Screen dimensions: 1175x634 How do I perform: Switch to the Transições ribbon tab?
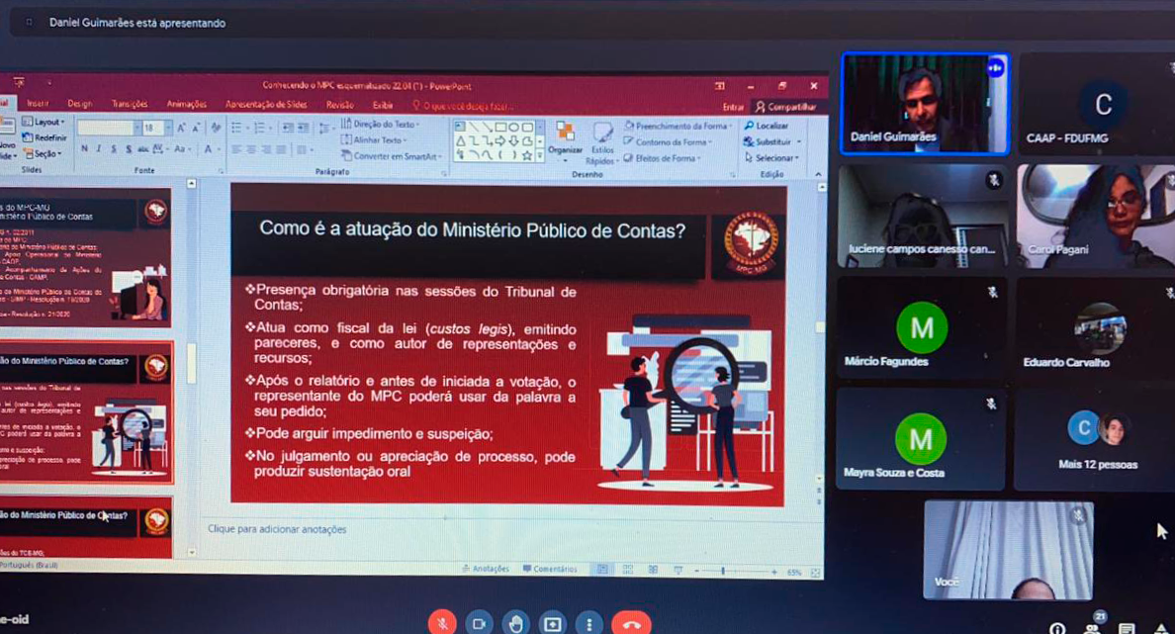[x=130, y=105]
